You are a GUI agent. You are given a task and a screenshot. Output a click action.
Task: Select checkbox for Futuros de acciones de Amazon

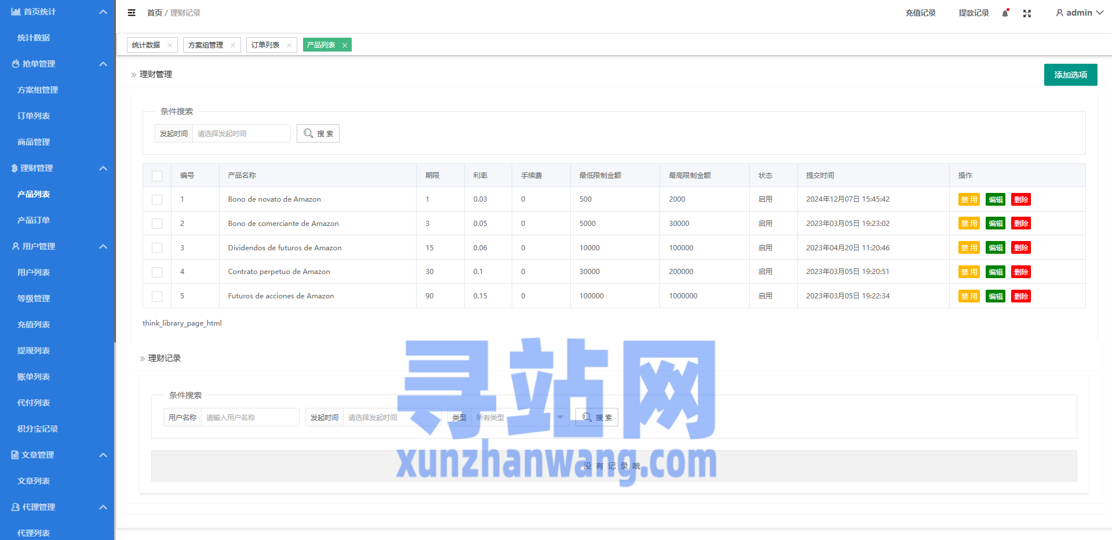tap(157, 296)
